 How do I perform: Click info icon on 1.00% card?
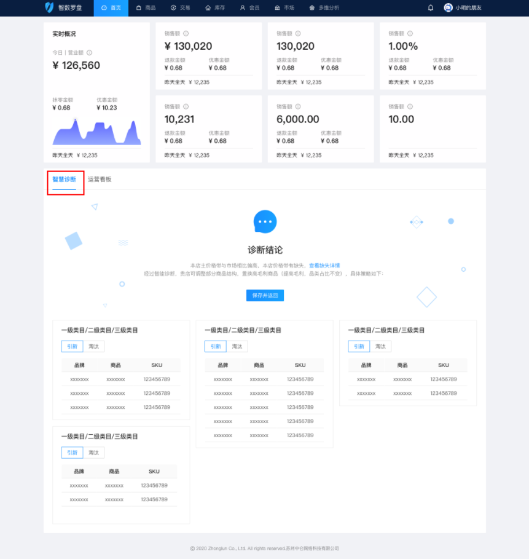pos(410,34)
